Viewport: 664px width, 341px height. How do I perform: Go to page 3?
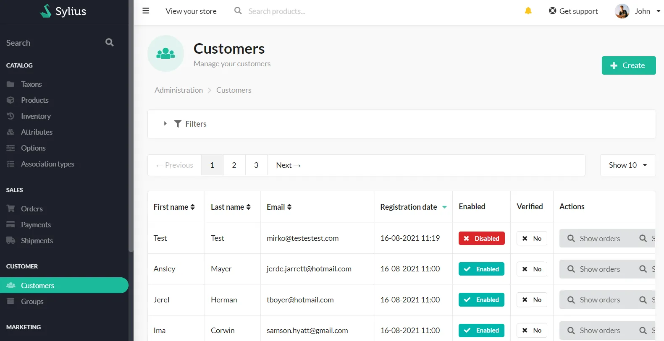click(256, 165)
